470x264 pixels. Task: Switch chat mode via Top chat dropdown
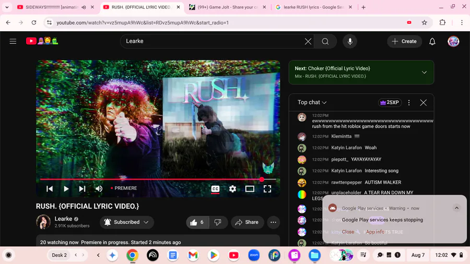pyautogui.click(x=312, y=102)
